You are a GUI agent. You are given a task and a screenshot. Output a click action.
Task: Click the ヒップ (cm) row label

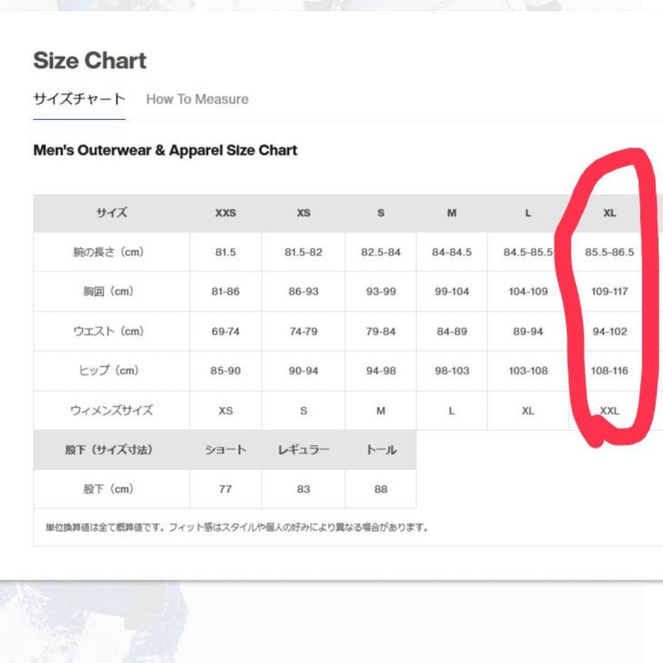coord(112,371)
